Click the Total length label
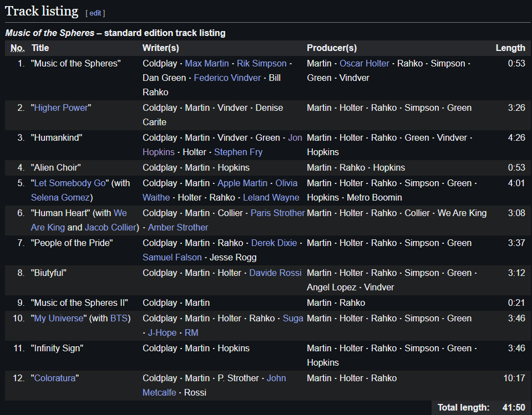Screen dimensions: 532x415 [463, 408]
